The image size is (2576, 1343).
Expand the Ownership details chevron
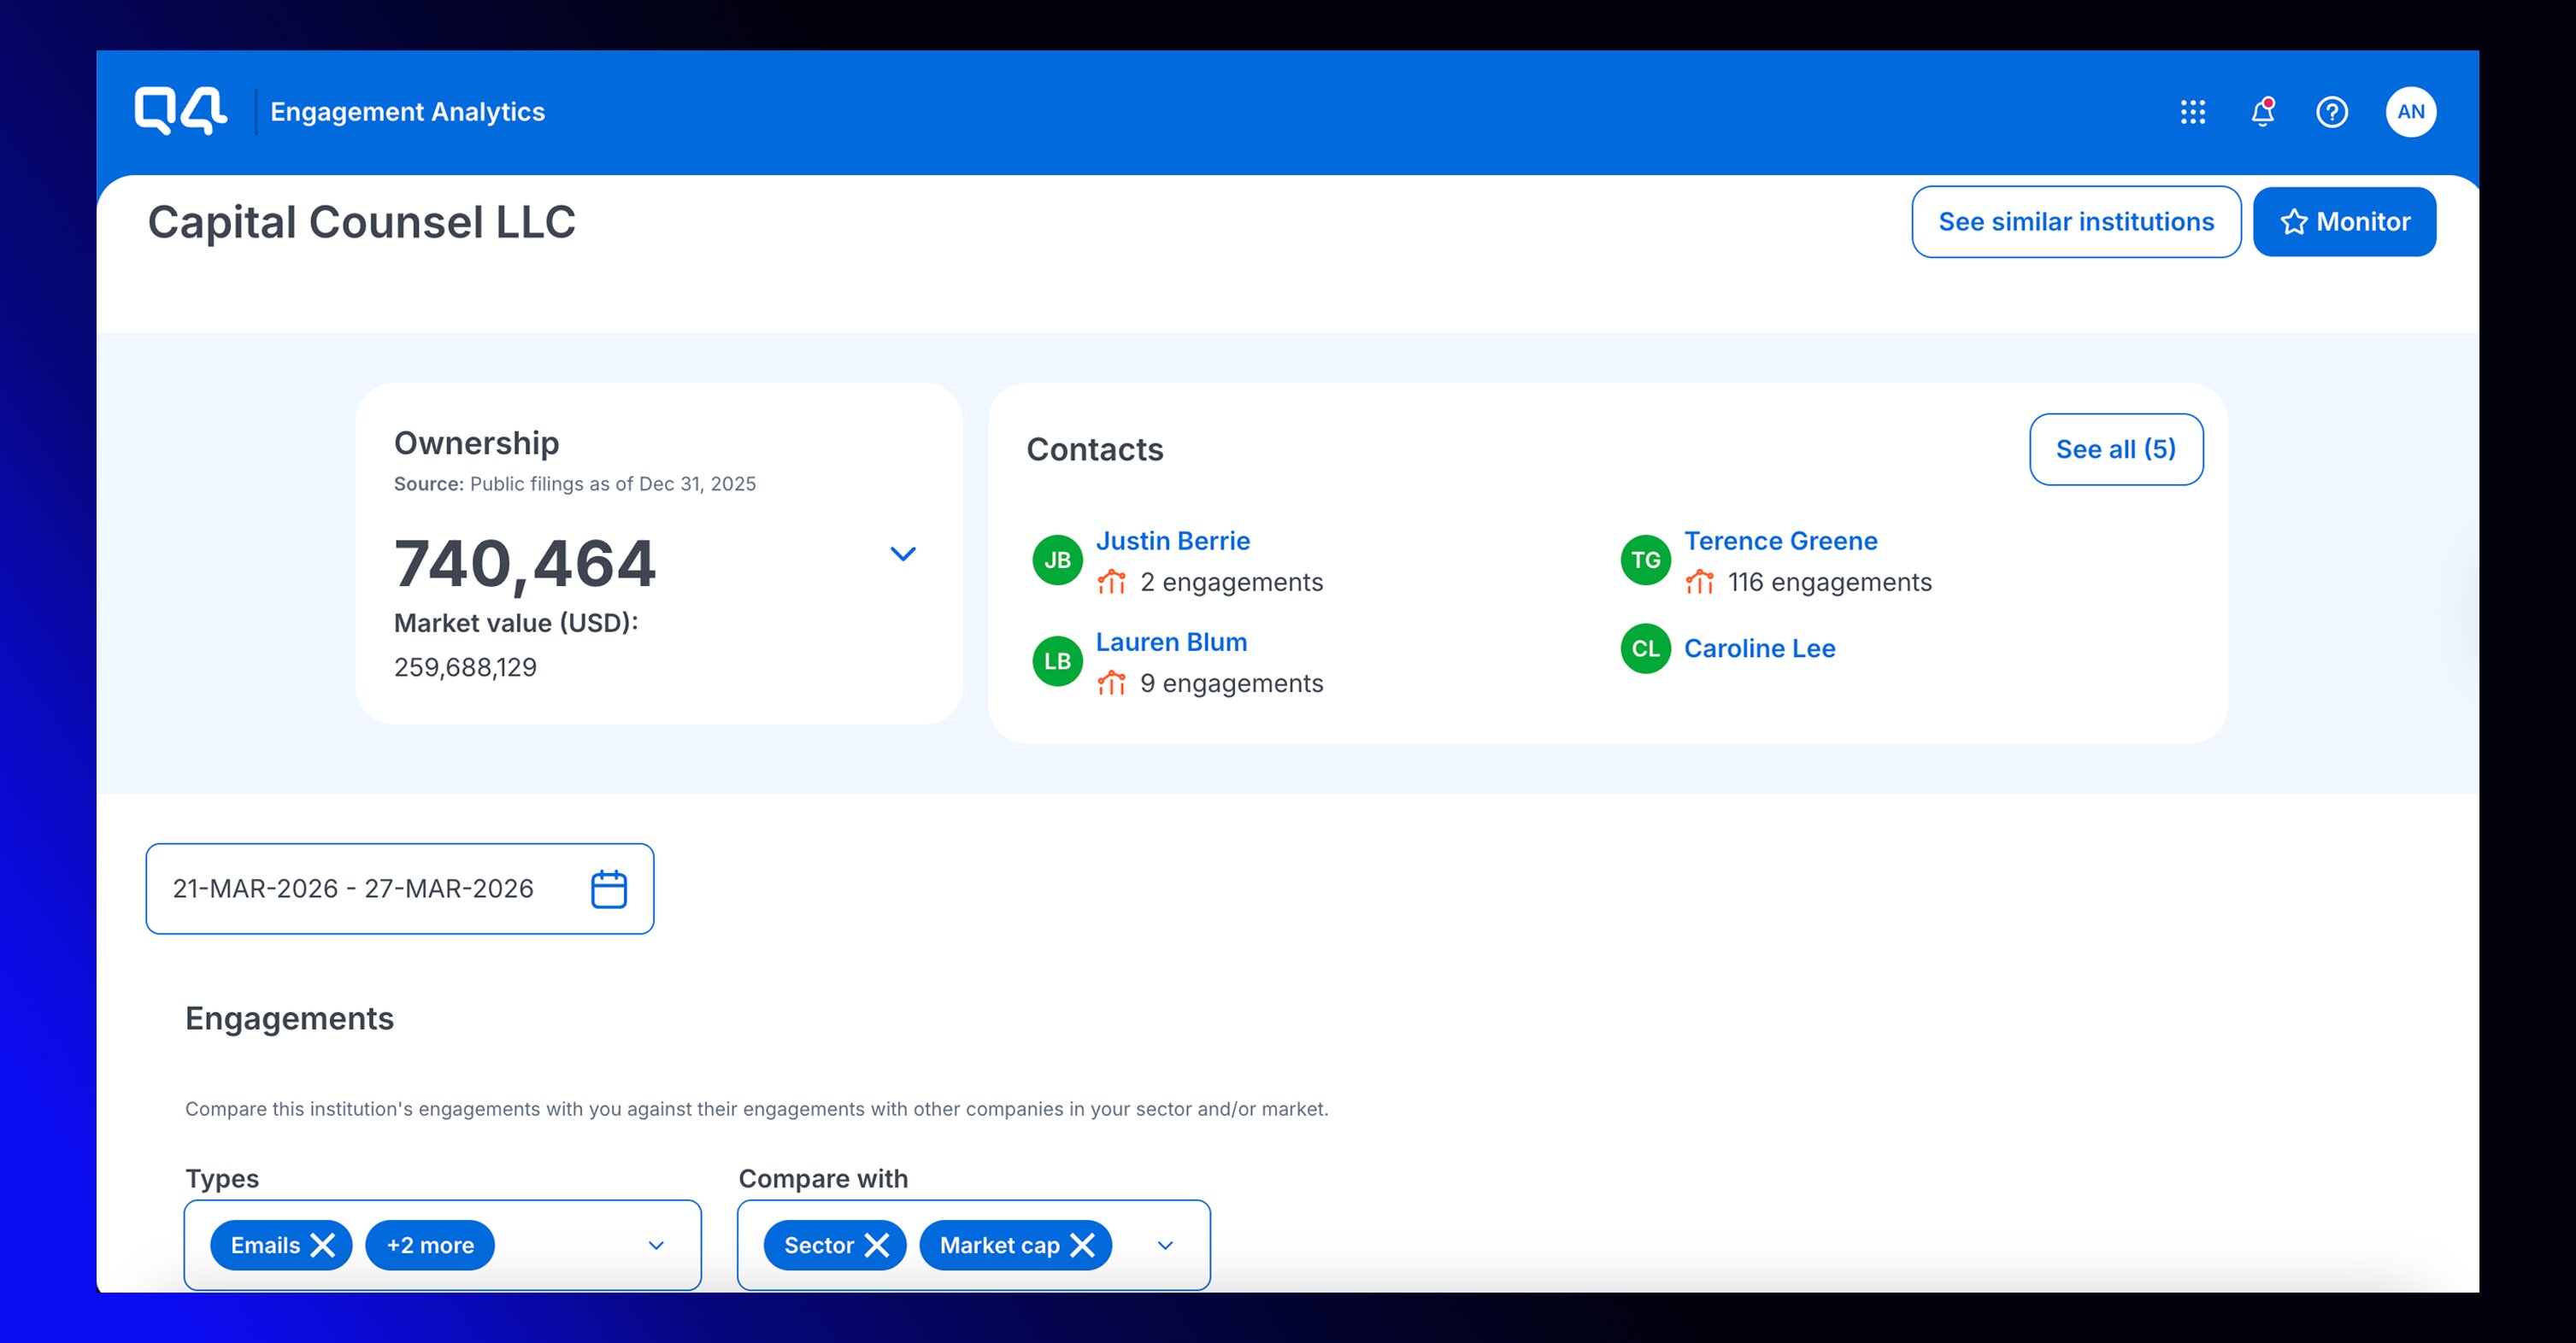(903, 554)
